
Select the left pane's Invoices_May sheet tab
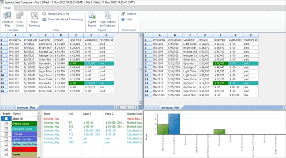tap(26, 107)
